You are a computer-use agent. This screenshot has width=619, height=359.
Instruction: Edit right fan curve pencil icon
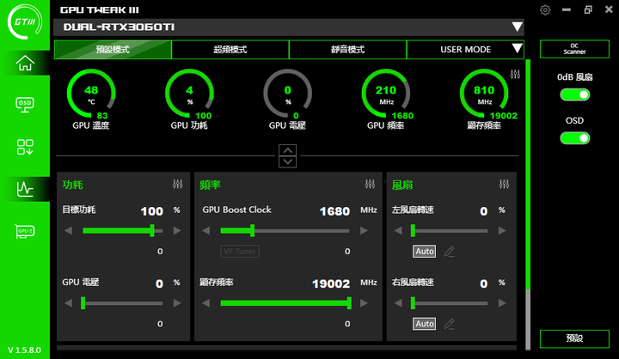click(x=450, y=324)
